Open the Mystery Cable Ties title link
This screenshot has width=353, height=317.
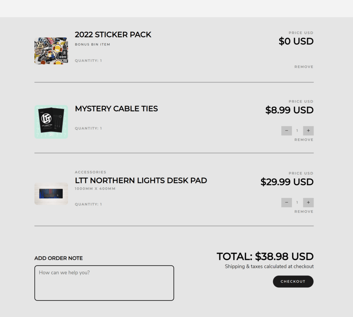pyautogui.click(x=116, y=109)
